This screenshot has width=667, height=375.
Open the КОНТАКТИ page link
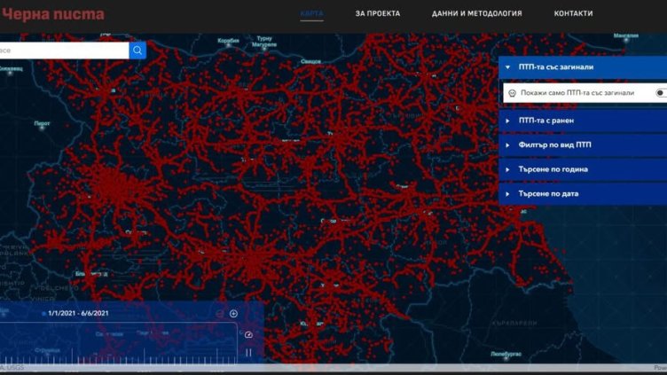pos(573,14)
